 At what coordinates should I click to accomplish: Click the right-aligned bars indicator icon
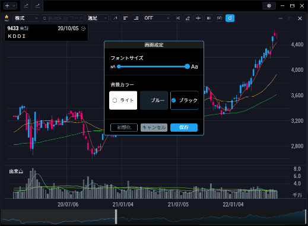[136, 18]
